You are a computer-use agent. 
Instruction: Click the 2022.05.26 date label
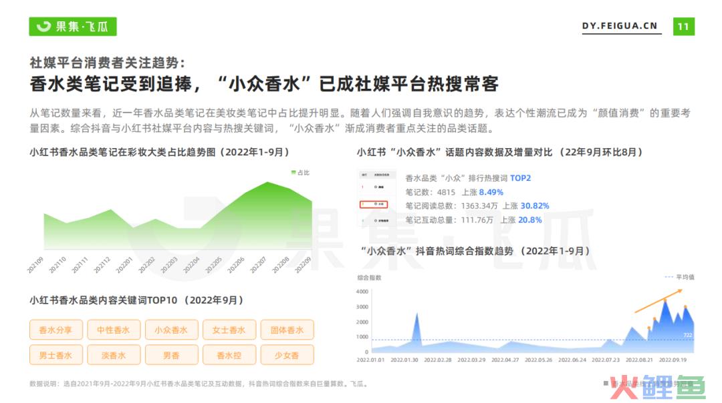539,360
